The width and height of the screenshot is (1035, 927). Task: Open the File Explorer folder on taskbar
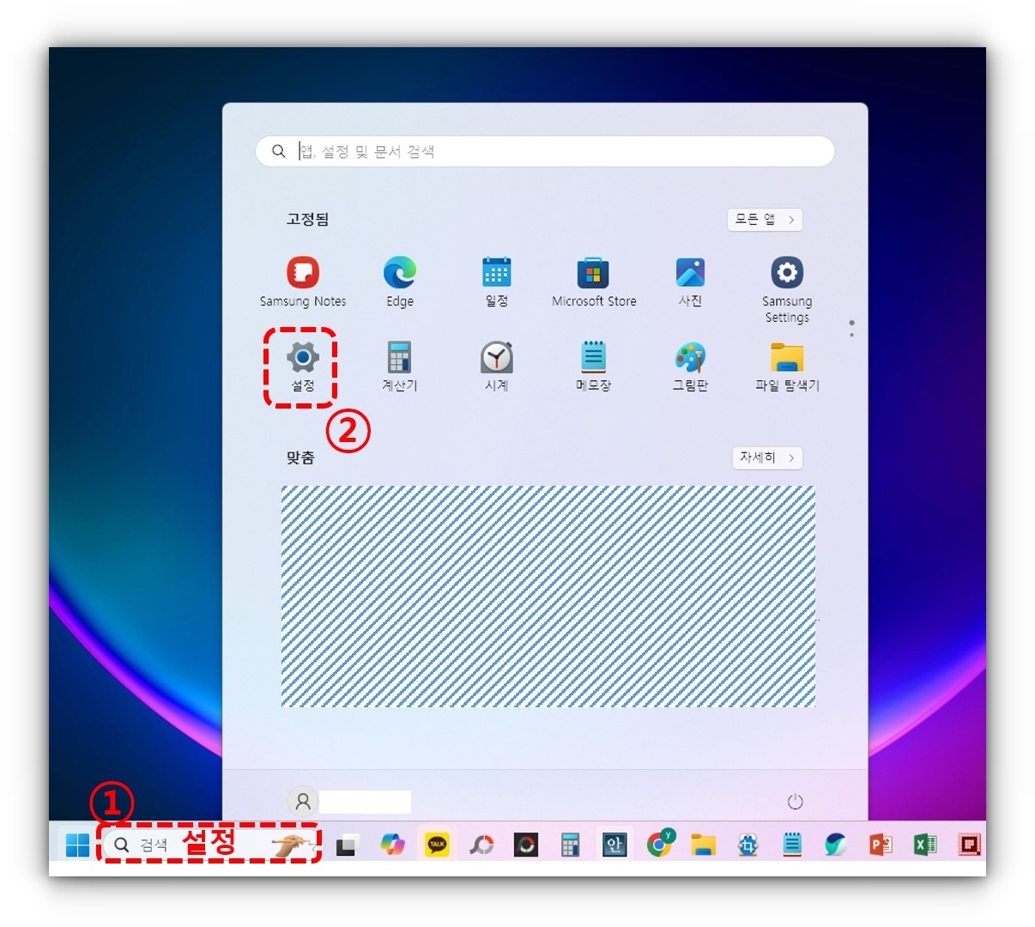click(704, 845)
